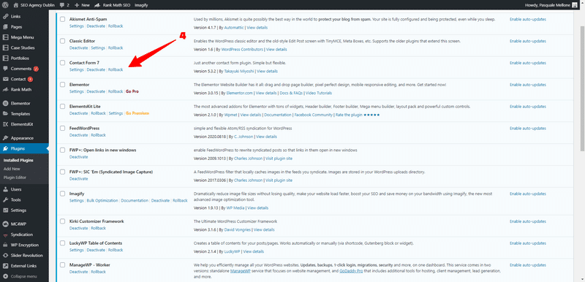The height and width of the screenshot is (282, 585).
Task: Click the Plugins plug sidebar icon
Action: [x=5, y=148]
